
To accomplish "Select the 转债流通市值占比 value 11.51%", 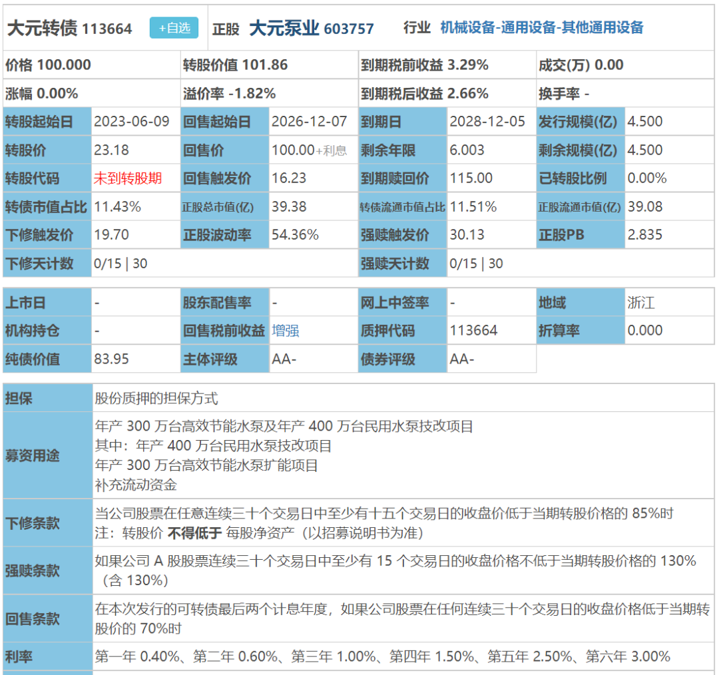I will 473,207.
